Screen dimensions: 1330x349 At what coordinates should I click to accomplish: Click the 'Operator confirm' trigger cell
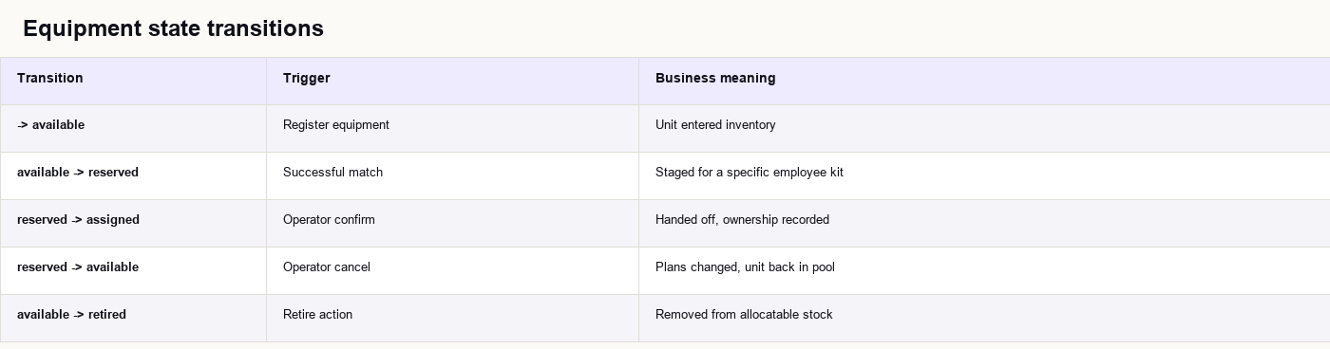coord(452,223)
